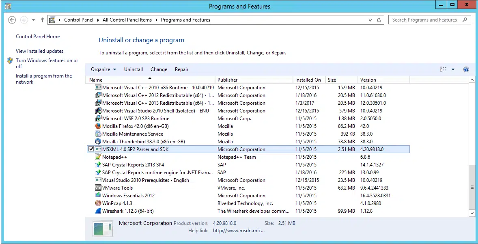Go back with the Back arrow
Screen dimensions: 478x244
[12, 20]
